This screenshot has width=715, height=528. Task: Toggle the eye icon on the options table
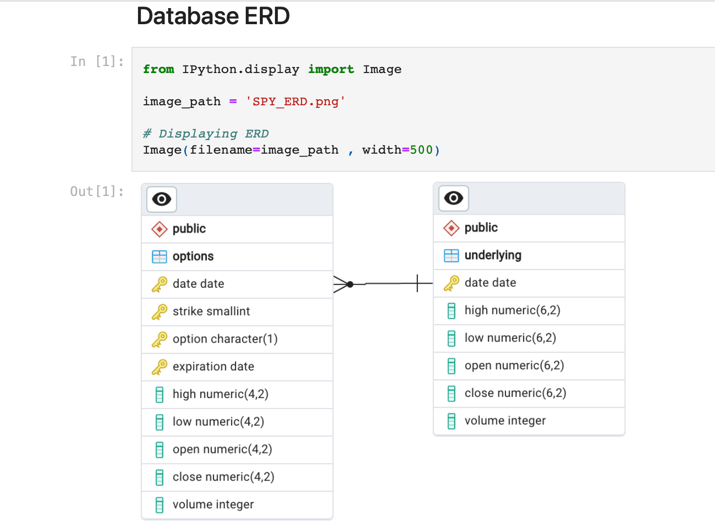point(162,200)
